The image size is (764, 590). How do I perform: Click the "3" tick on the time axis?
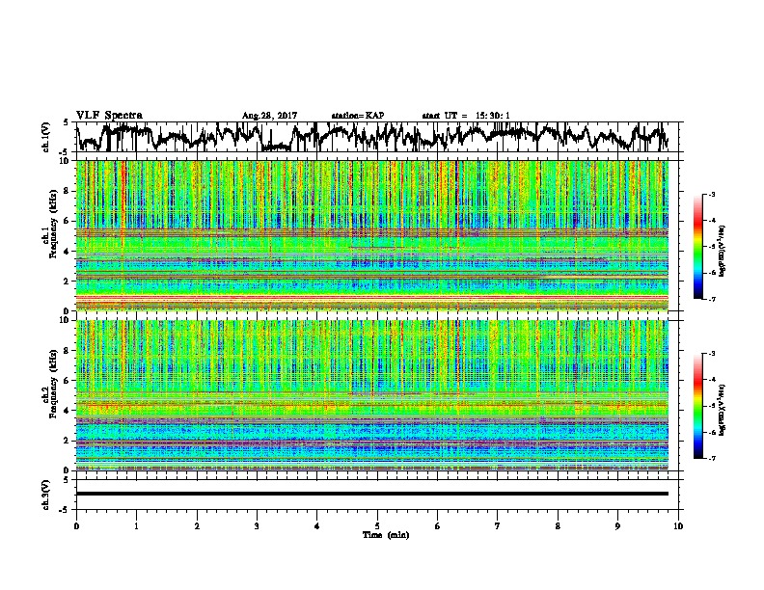[257, 526]
